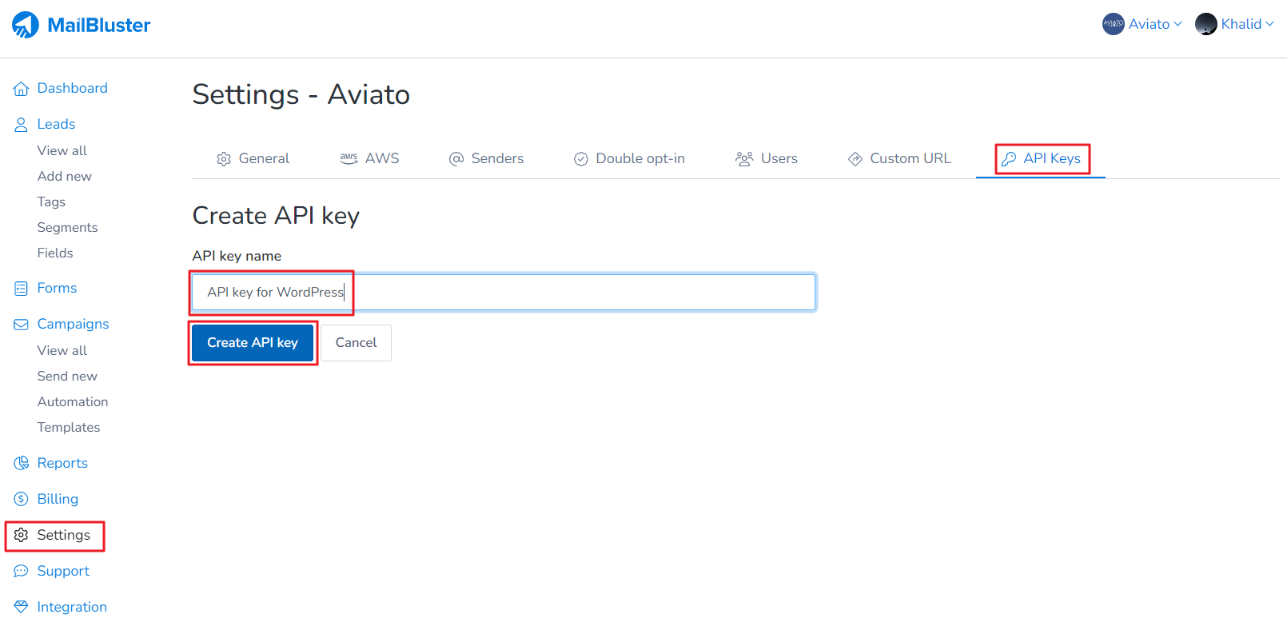Viewport: 1287px width, 634px height.
Task: Click the MailBluster logo icon
Action: 26,25
